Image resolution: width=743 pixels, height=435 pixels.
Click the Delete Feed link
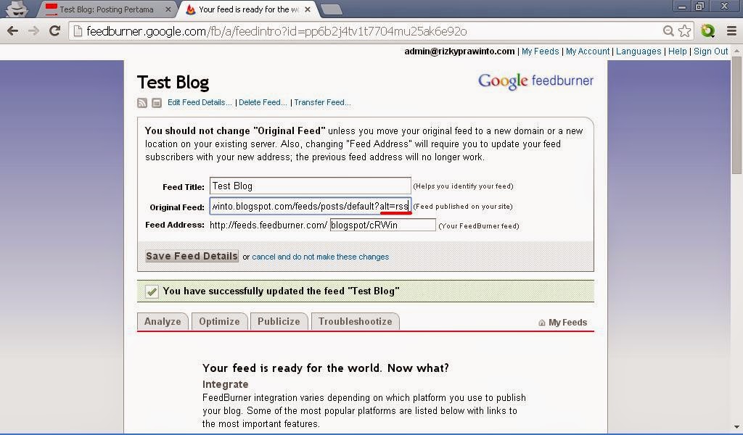coord(263,102)
